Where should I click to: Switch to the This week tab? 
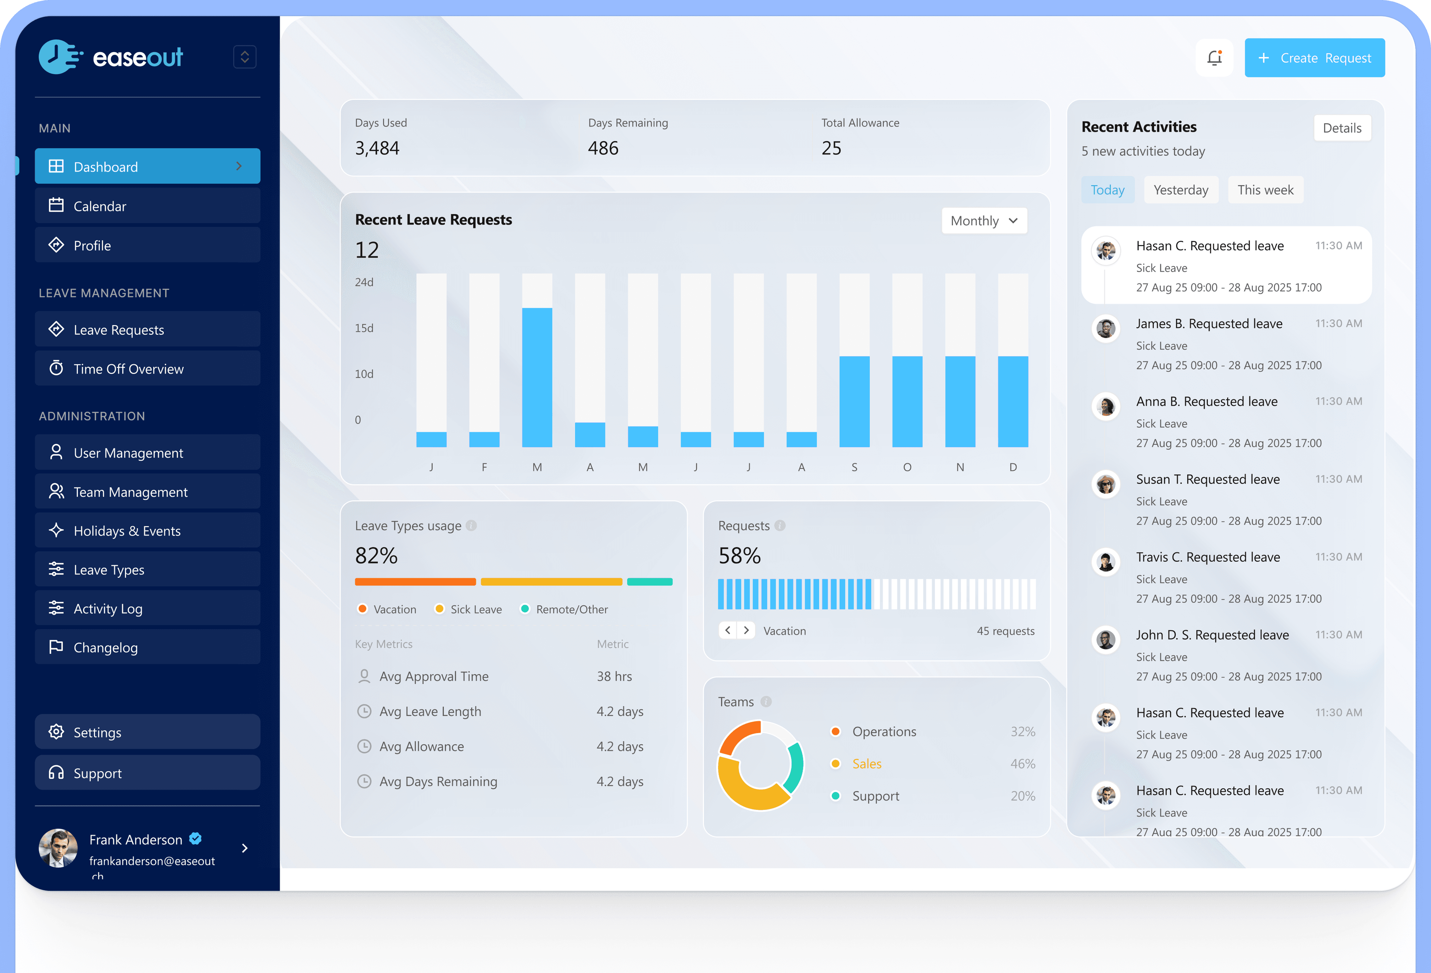[x=1266, y=190]
